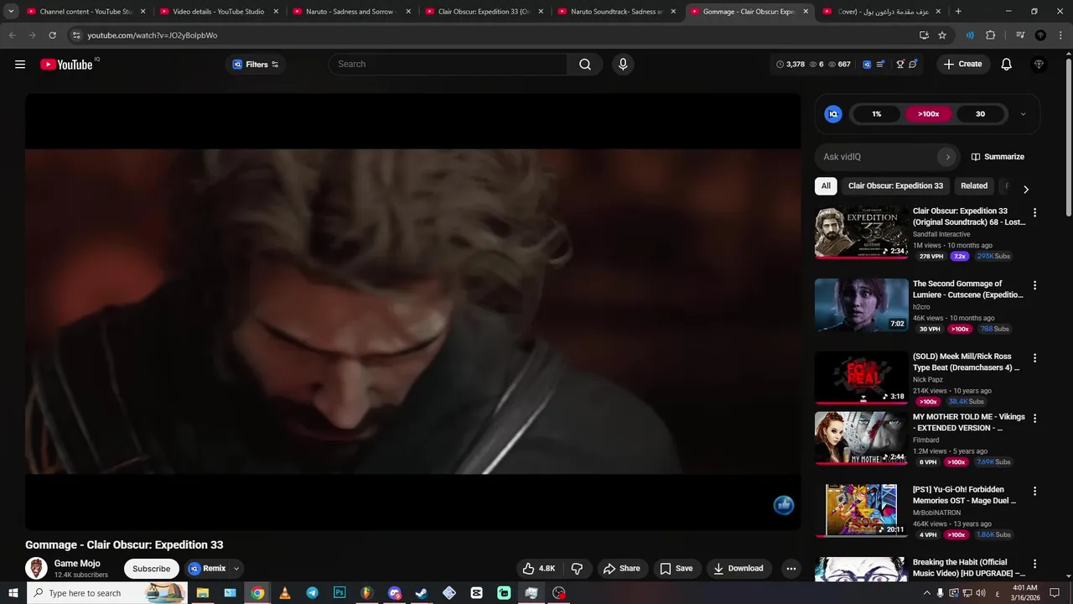Open the tab search dropdown in Chrome
This screenshot has height=604, width=1073.
(11, 12)
